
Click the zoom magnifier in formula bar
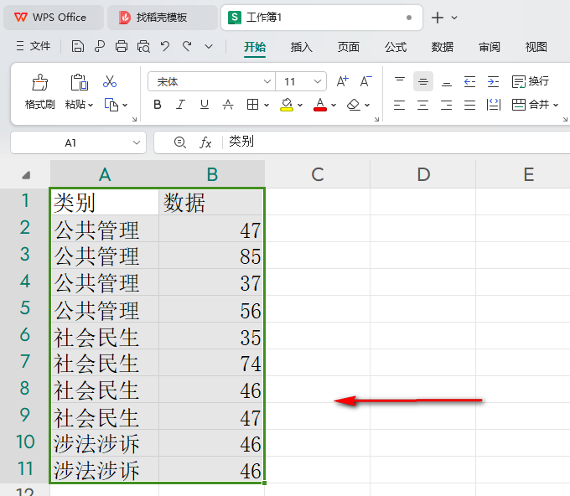[x=180, y=142]
